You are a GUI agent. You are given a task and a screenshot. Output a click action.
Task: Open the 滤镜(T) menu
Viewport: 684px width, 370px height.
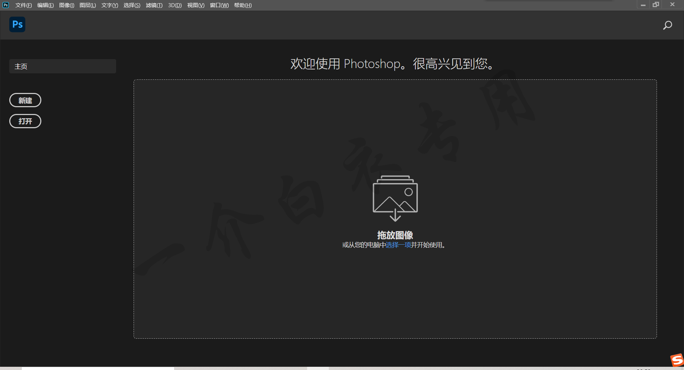pos(154,5)
